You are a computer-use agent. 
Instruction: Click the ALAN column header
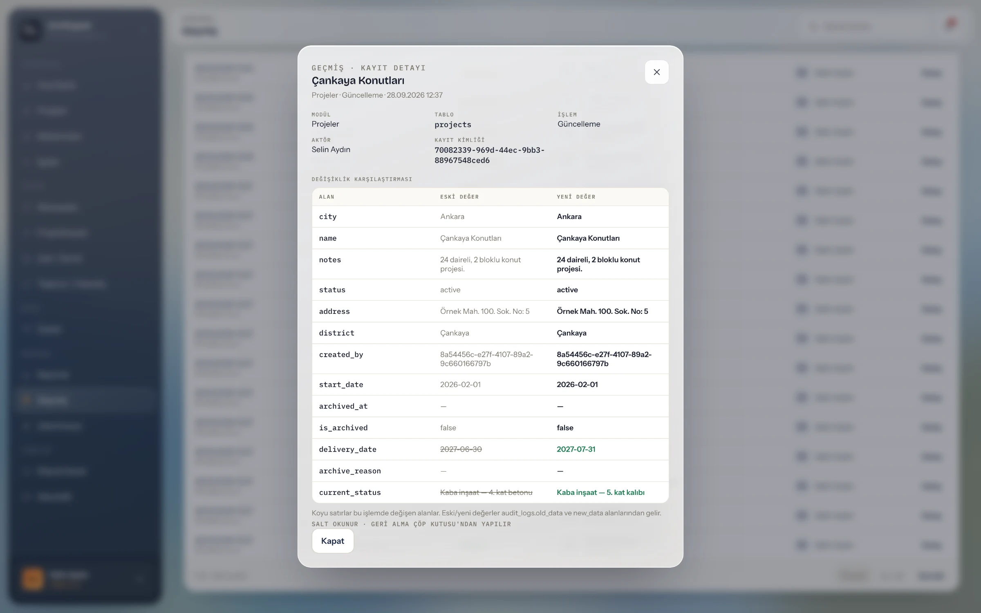coord(326,197)
